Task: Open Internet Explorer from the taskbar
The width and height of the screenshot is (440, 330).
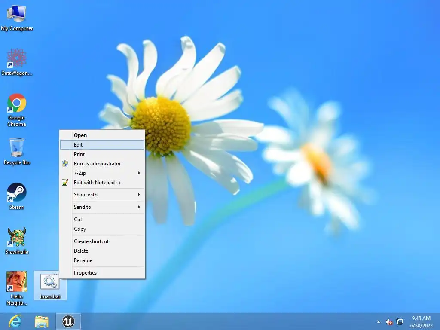Action: tap(15, 321)
